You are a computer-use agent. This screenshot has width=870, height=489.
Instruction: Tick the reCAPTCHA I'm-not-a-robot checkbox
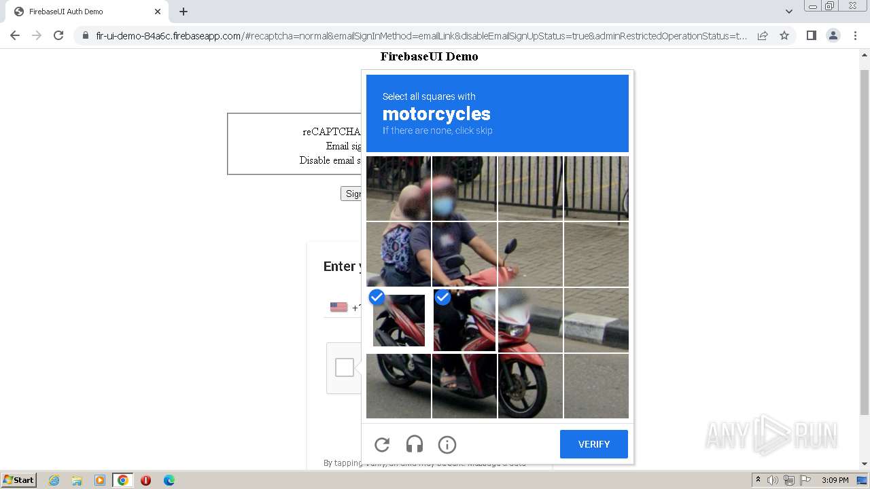coord(345,367)
